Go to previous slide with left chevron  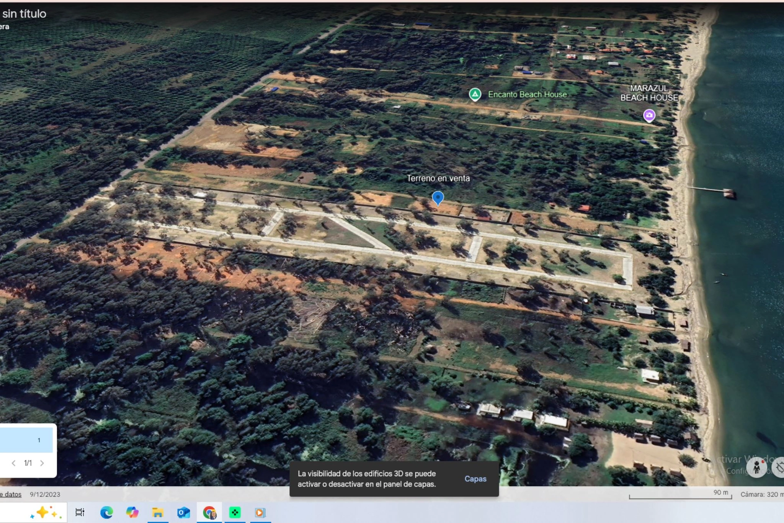(x=13, y=463)
